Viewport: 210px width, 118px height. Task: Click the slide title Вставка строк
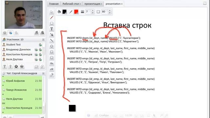coord(127,25)
